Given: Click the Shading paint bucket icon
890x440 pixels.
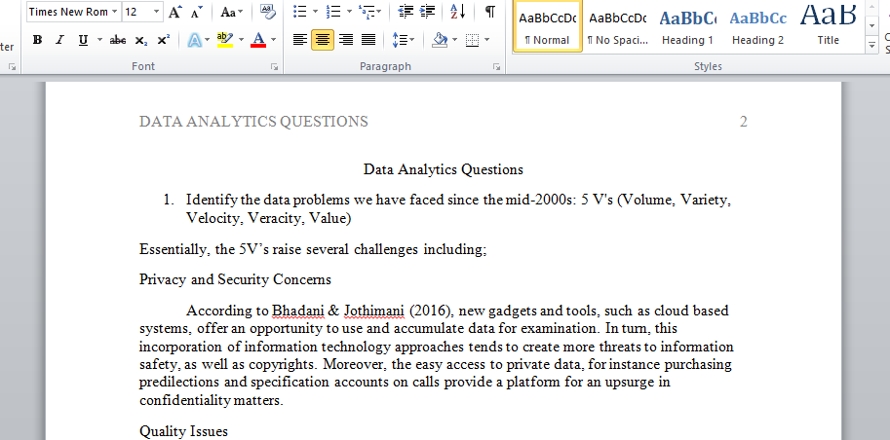Looking at the screenshot, I should coord(440,40).
